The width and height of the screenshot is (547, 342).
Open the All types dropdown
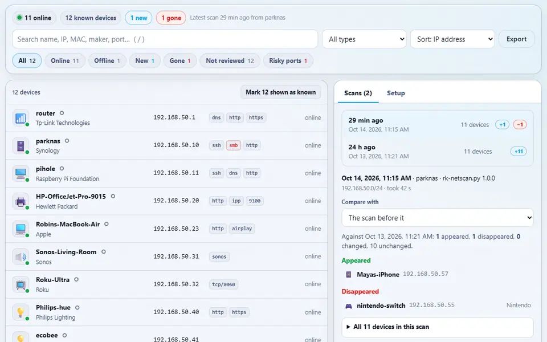pyautogui.click(x=364, y=39)
